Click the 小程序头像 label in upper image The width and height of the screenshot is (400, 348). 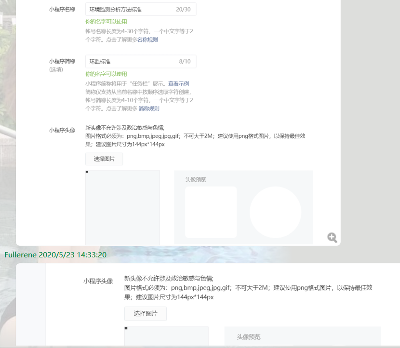[62, 130]
